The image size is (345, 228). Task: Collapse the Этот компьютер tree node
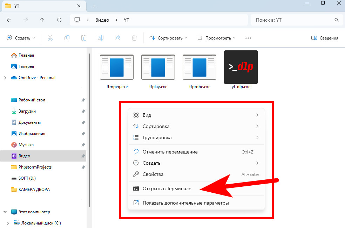[x=5, y=212]
